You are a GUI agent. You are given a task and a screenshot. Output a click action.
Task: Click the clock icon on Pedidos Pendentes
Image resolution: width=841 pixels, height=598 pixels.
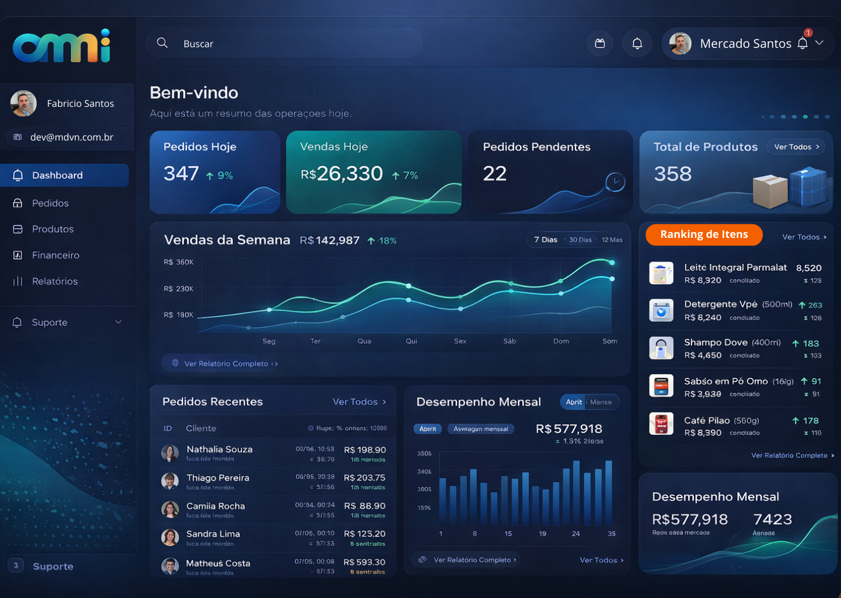(615, 181)
